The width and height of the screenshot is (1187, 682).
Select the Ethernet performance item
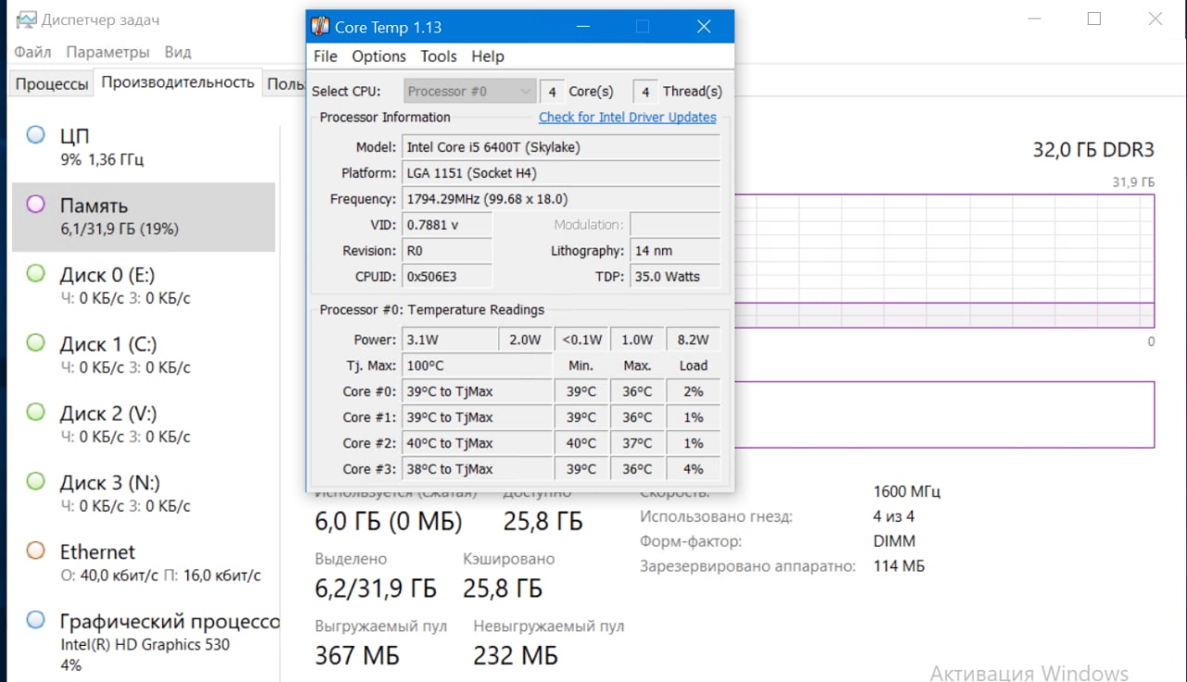point(144,562)
